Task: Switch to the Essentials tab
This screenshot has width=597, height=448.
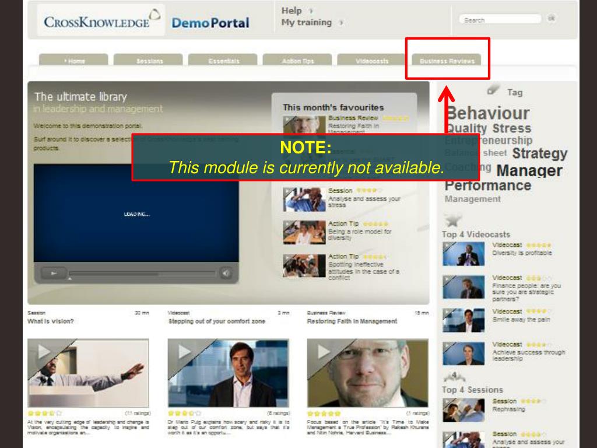Action: coord(223,60)
